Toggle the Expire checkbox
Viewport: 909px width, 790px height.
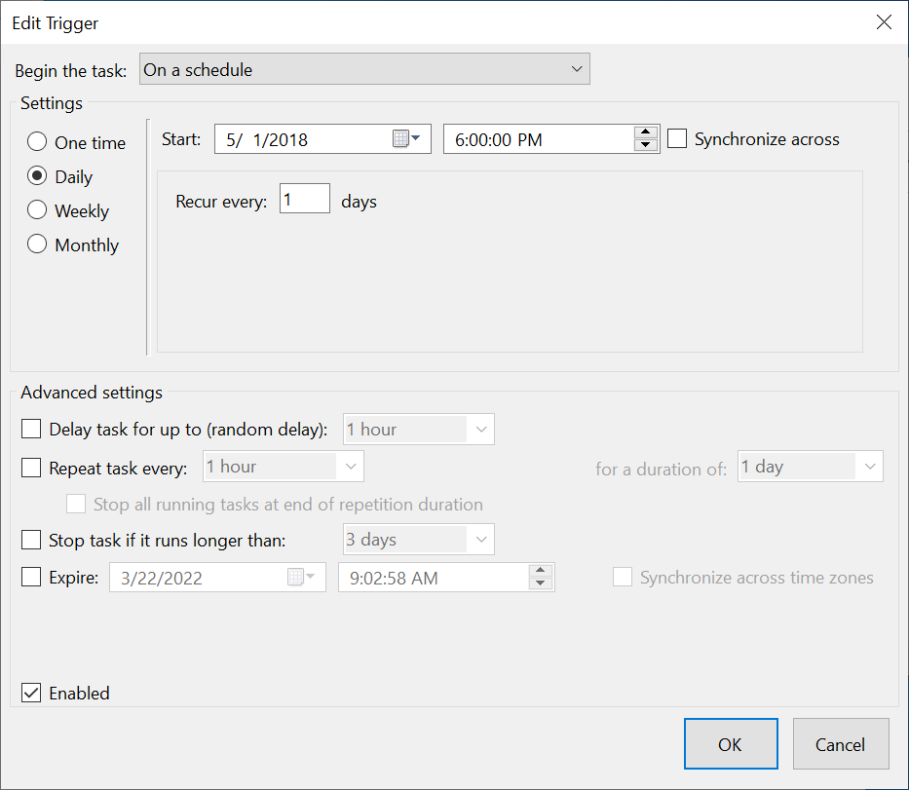click(32, 578)
